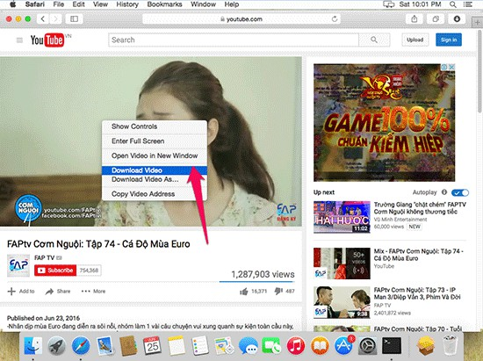Show all tabs overview
This screenshot has width=483, height=361.
tap(436, 19)
